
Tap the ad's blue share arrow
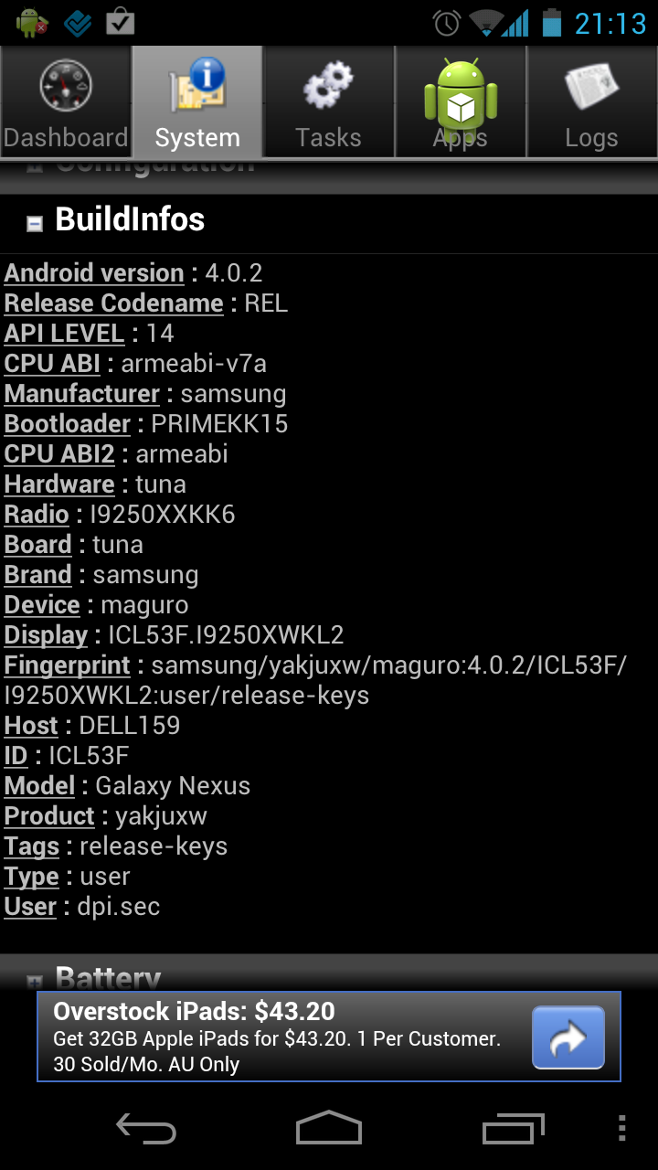[x=568, y=1037]
